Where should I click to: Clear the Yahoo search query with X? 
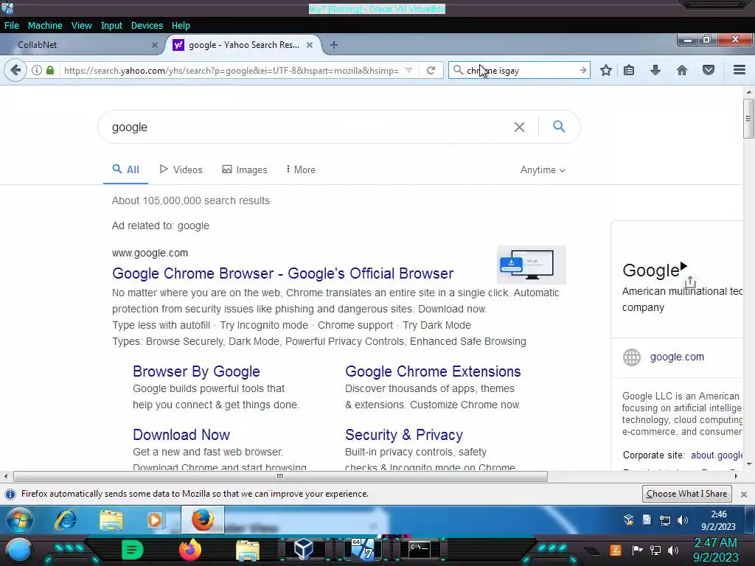tap(519, 127)
